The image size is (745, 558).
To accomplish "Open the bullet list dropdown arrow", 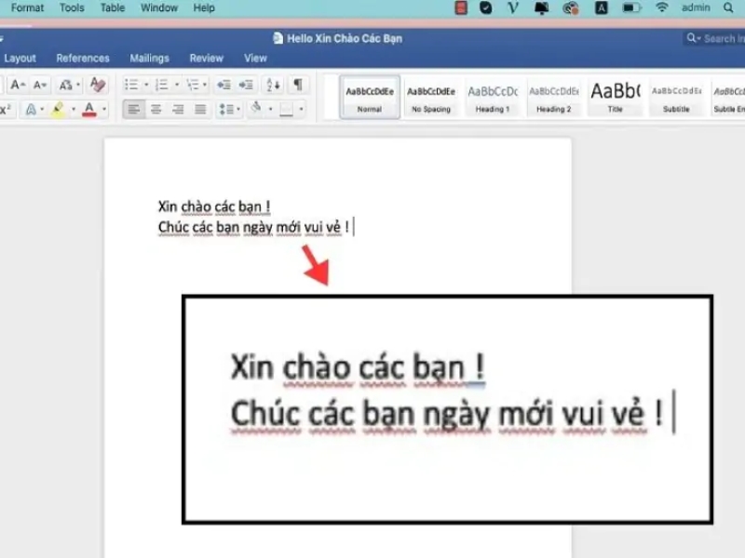I will [x=146, y=85].
